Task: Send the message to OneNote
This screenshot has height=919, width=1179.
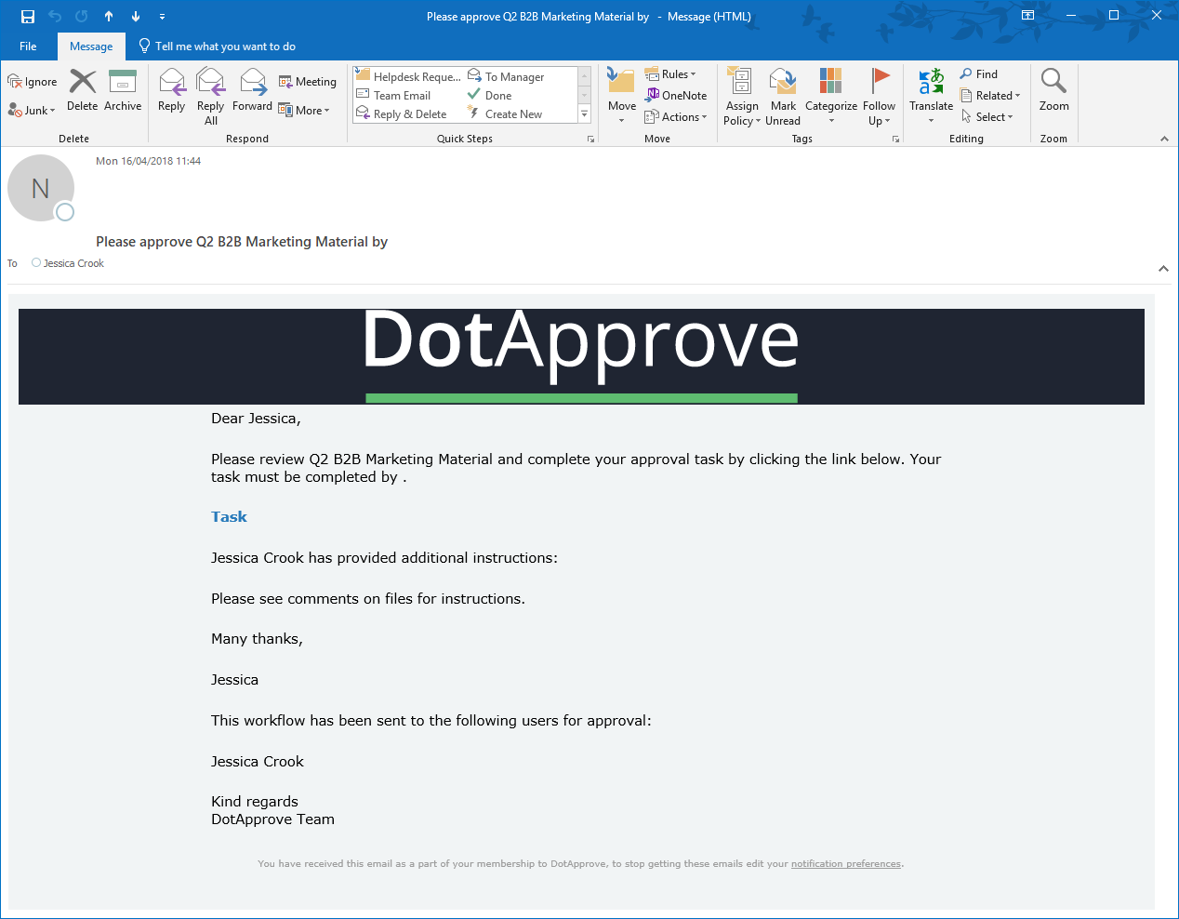Action: coord(676,95)
